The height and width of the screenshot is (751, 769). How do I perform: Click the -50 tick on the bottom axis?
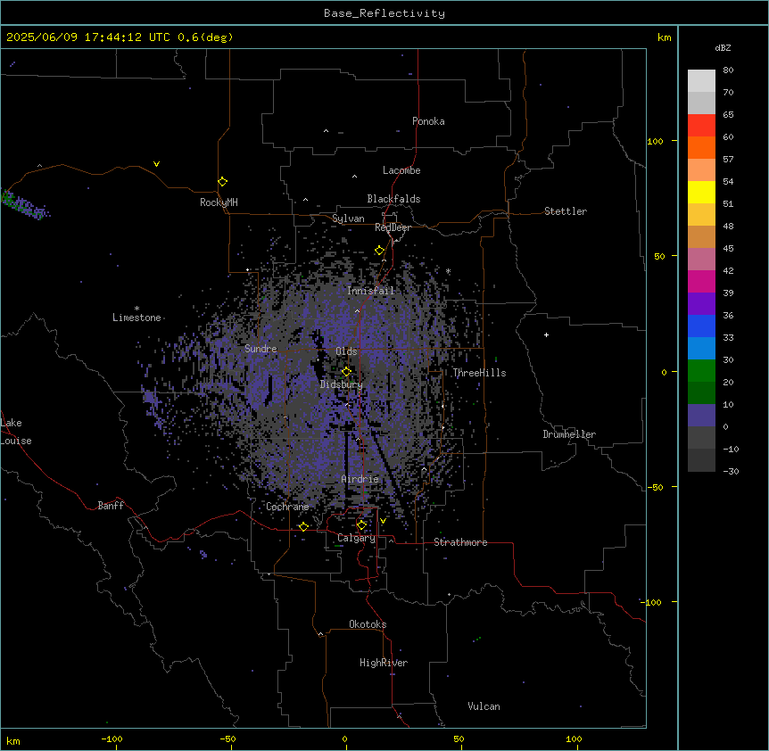(x=227, y=739)
